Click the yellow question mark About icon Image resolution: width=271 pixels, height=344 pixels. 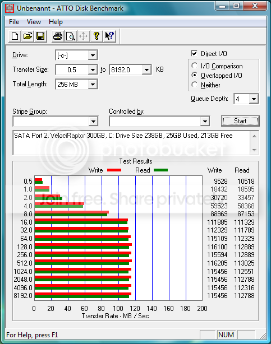click(97, 36)
